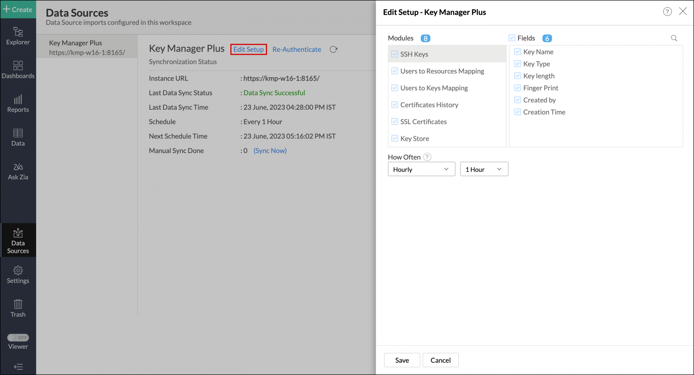Viewport: 694px width, 375px height.
Task: Click the Sync Now link
Action: tap(270, 151)
